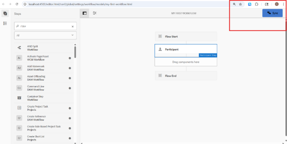This screenshot has height=144, width=287.
Task: Click the Co icon for Command Line
Action: point(19,88)
